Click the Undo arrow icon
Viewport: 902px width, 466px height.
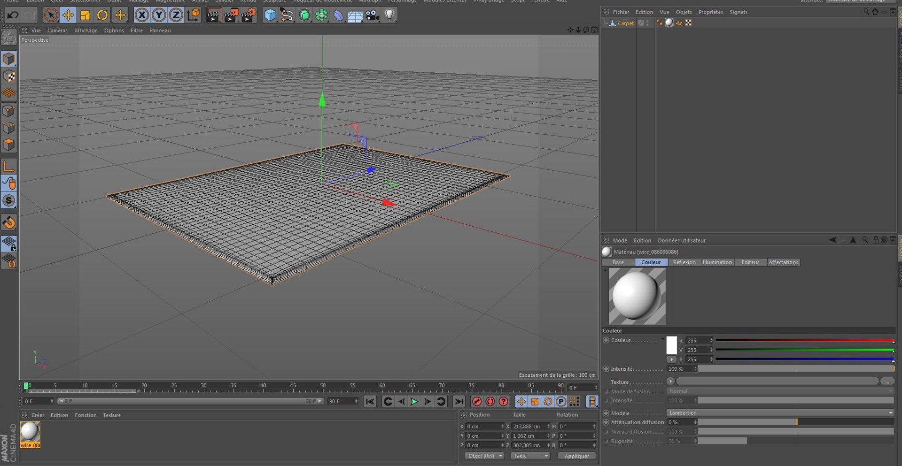tap(13, 15)
